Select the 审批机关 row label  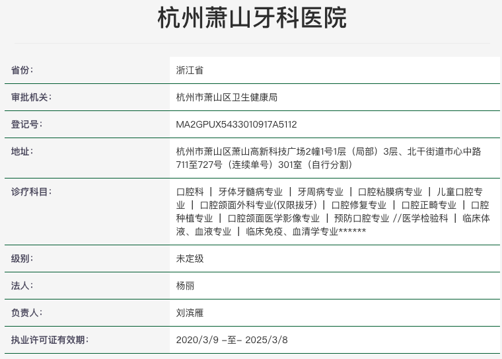(x=31, y=97)
